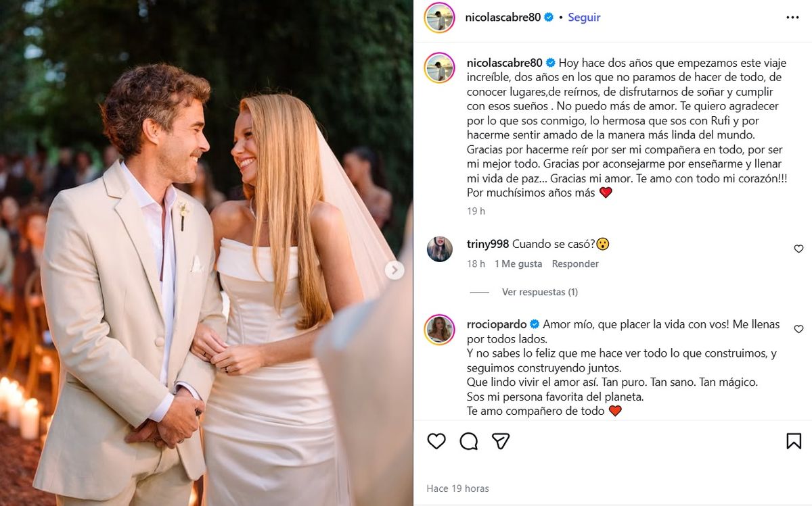The width and height of the screenshot is (812, 506).
Task: Go to next photo in carousel
Action: 394,271
